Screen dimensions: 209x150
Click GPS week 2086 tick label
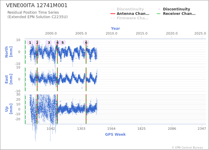point(172,129)
